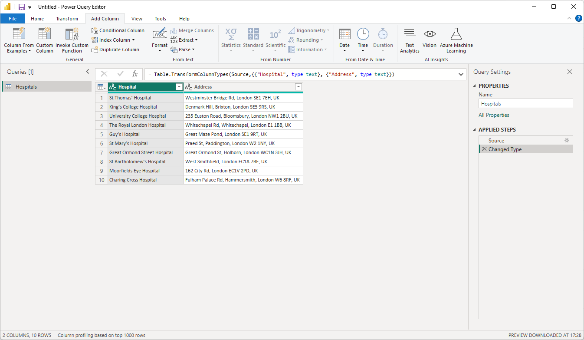Delete the Changed Type step
Image resolution: width=584 pixels, height=340 pixels.
[x=484, y=149]
